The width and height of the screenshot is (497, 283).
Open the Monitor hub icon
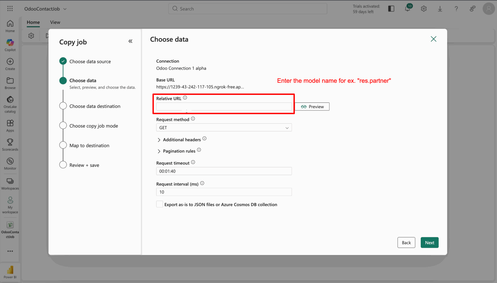coord(10,164)
